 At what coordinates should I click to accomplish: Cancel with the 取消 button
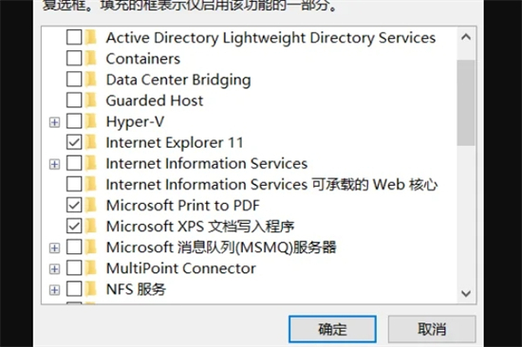432,329
